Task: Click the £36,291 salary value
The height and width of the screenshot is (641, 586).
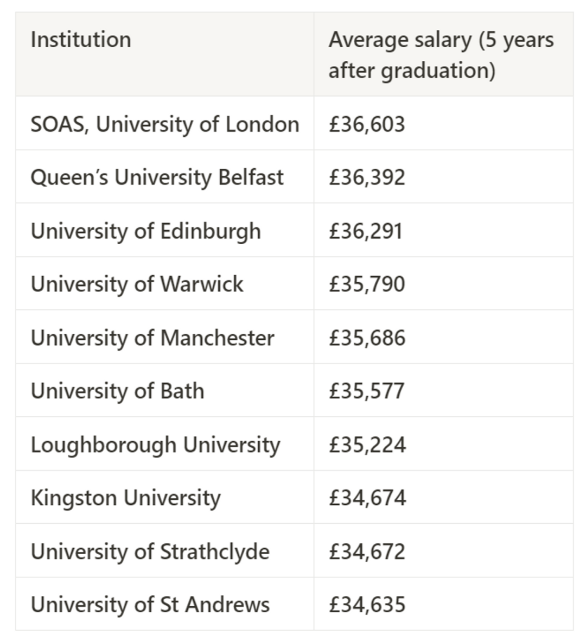Action: click(366, 231)
